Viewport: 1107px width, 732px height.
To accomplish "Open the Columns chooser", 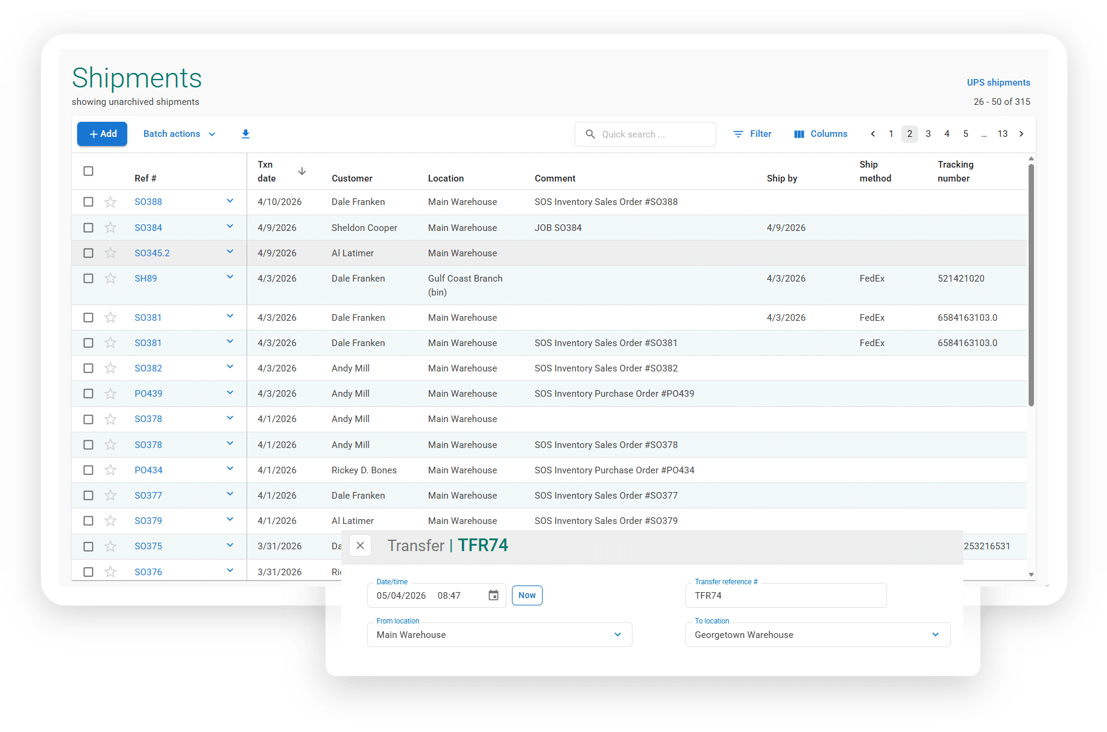I will [x=821, y=134].
